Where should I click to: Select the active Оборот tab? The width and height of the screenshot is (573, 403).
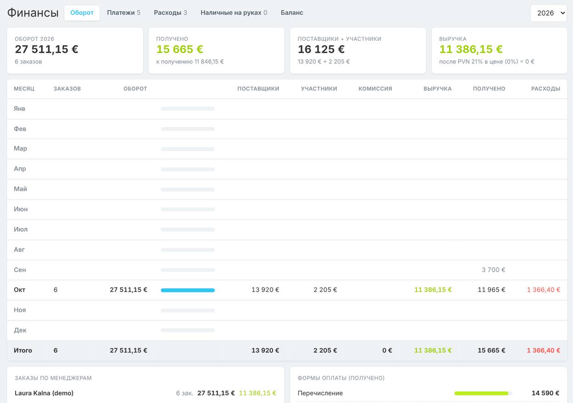(82, 13)
